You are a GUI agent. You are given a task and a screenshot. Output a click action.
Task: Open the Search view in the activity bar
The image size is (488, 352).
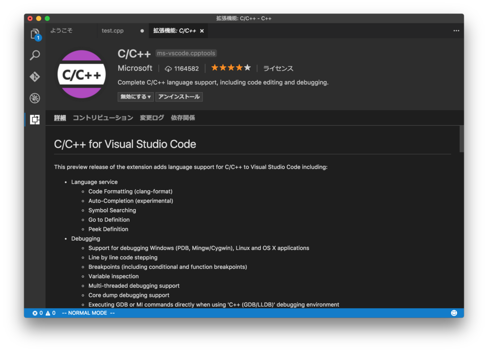coord(35,55)
